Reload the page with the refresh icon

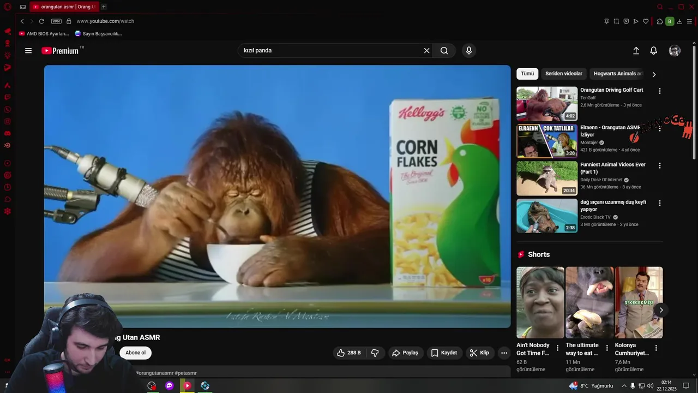pos(41,21)
